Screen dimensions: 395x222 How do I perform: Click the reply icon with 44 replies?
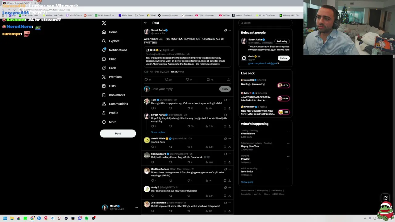[x=146, y=80]
